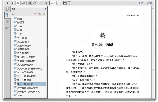The height and width of the screenshot is (102, 158).
Task: Click the vertical scrollbar thumb
Action: [153, 70]
